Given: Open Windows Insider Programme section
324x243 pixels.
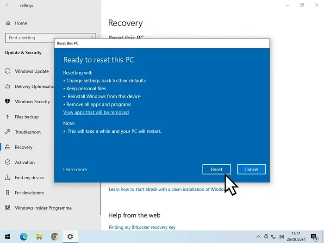Looking at the screenshot, I should (44, 208).
